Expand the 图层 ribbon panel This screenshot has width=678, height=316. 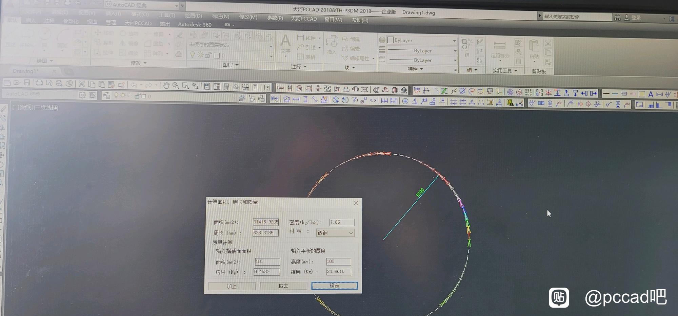(x=231, y=65)
